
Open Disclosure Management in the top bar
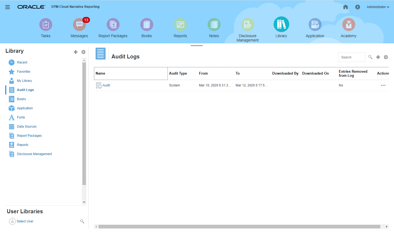248,25
